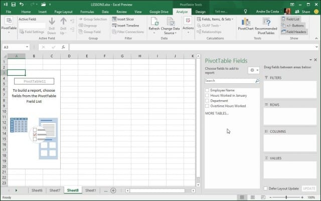Toggle Field Headers display

coord(294,32)
